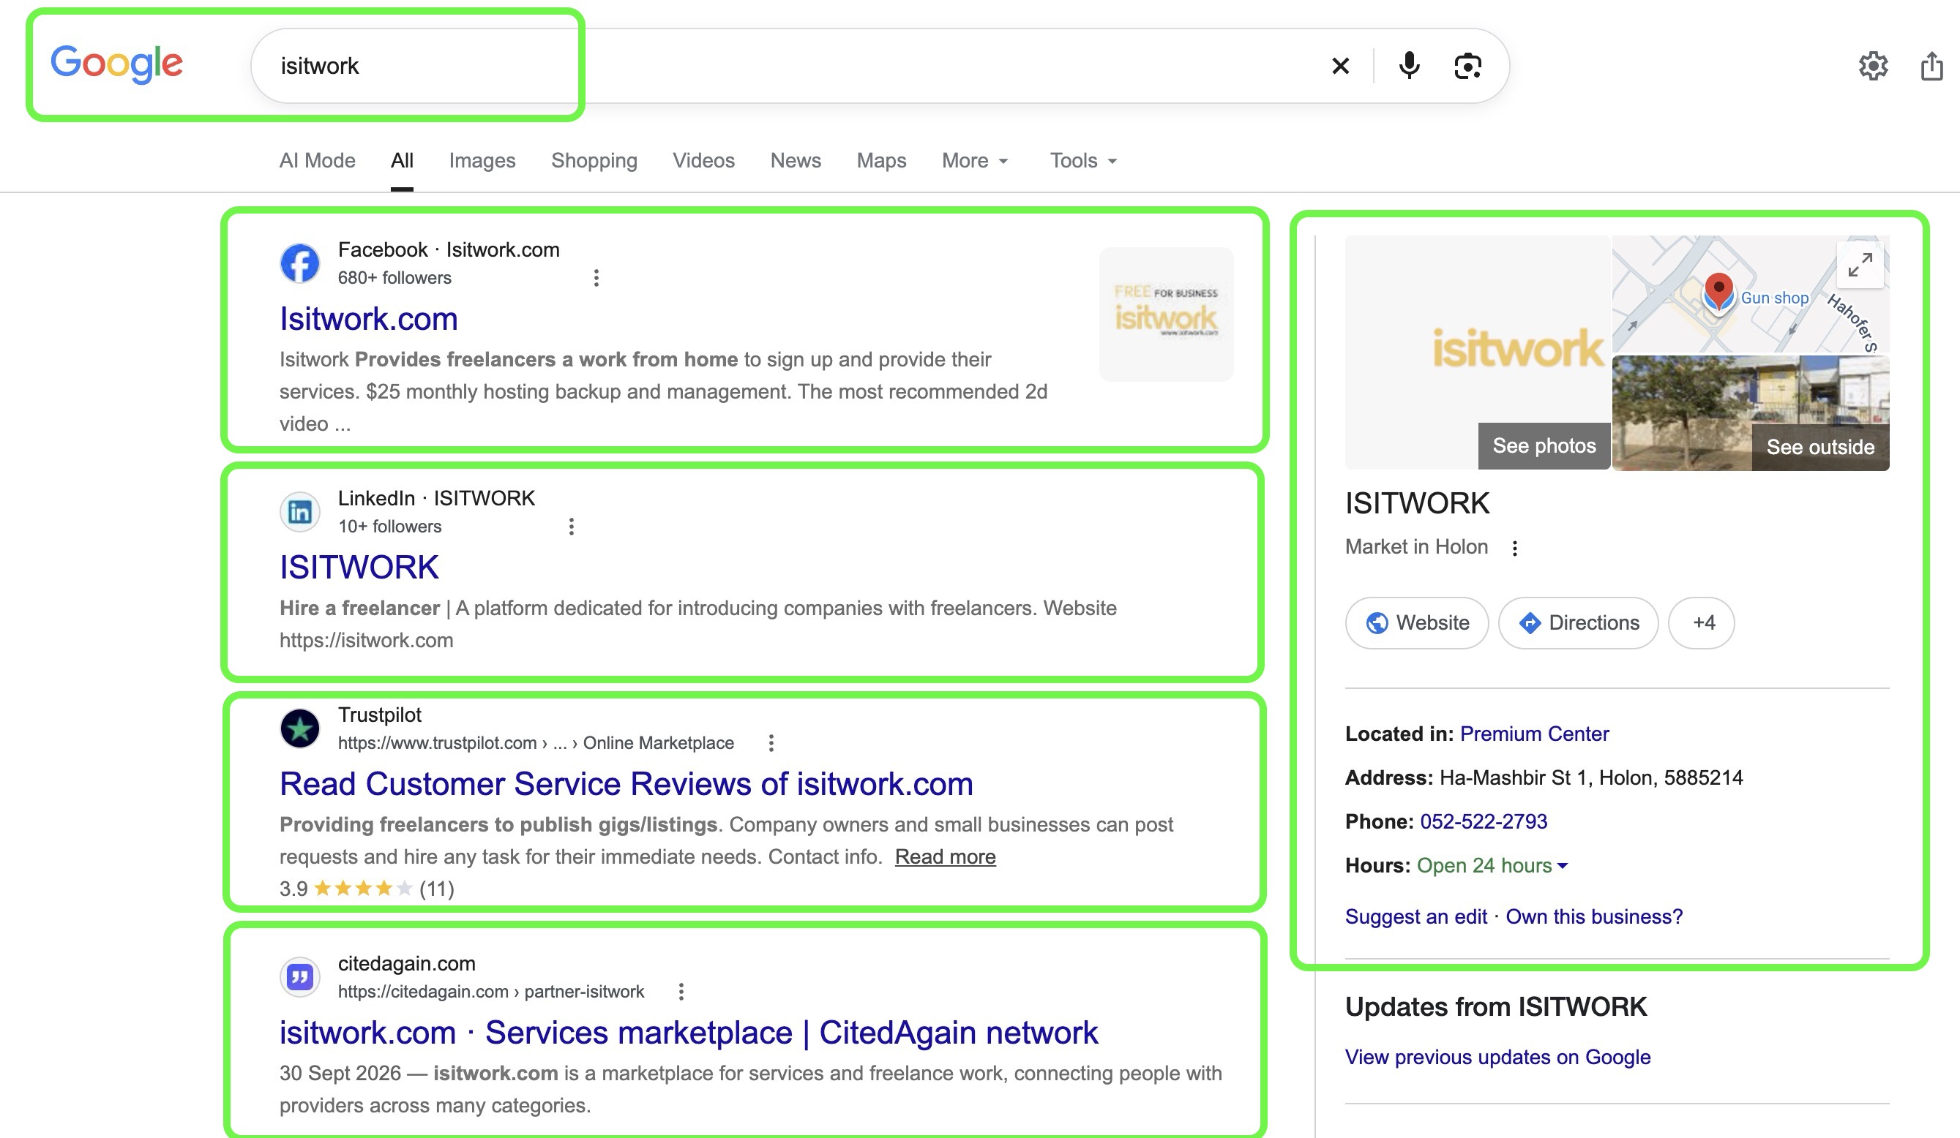Click the LinkedIn favicon of the ISITWORK result

[299, 512]
